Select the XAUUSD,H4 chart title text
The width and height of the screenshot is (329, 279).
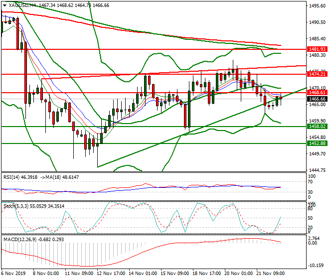coord(22,5)
